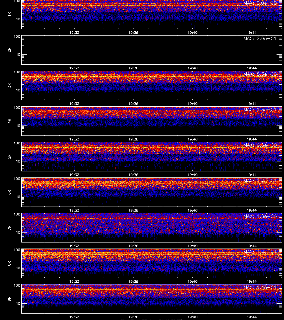Click the 19:32 tick label under panel 8R
This screenshot has height=320, width=284.
point(74,282)
